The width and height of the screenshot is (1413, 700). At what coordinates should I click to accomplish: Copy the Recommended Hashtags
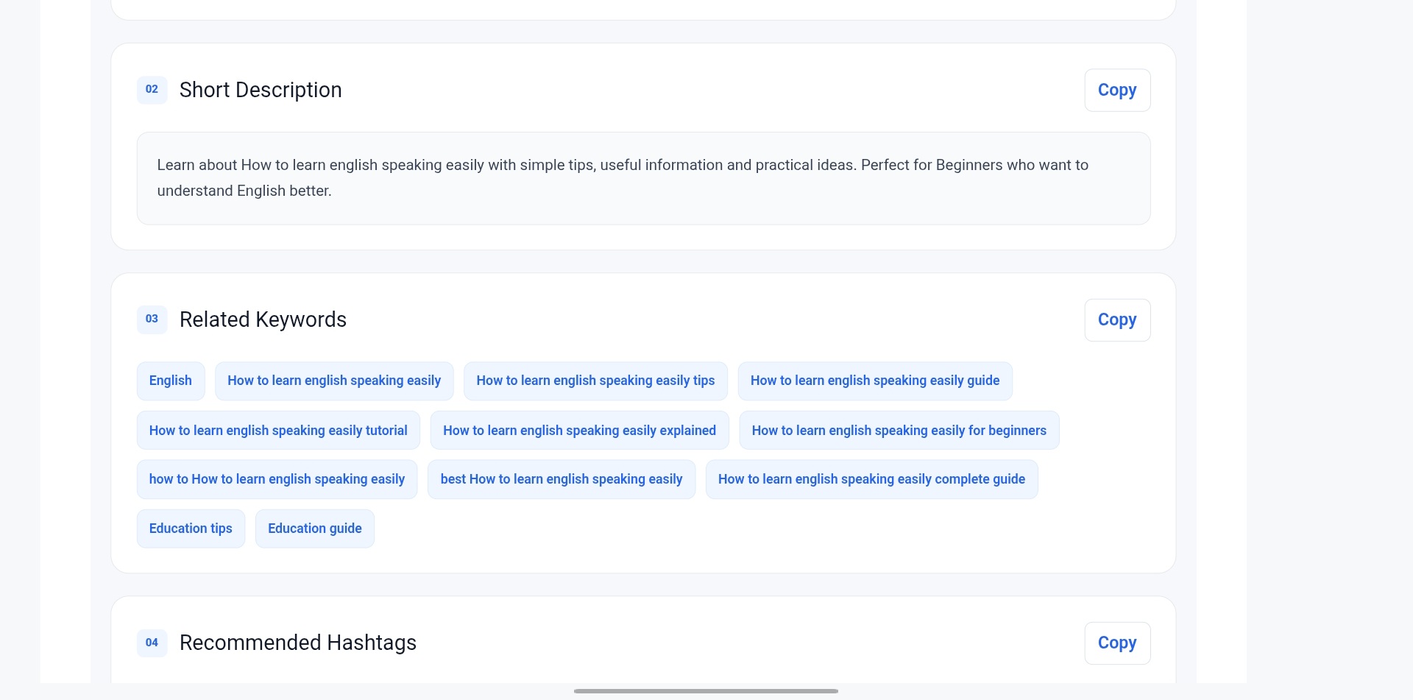point(1117,643)
